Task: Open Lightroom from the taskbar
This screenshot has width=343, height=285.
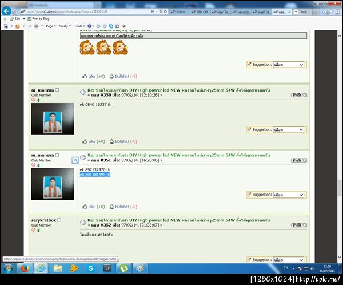Action: tap(107, 268)
